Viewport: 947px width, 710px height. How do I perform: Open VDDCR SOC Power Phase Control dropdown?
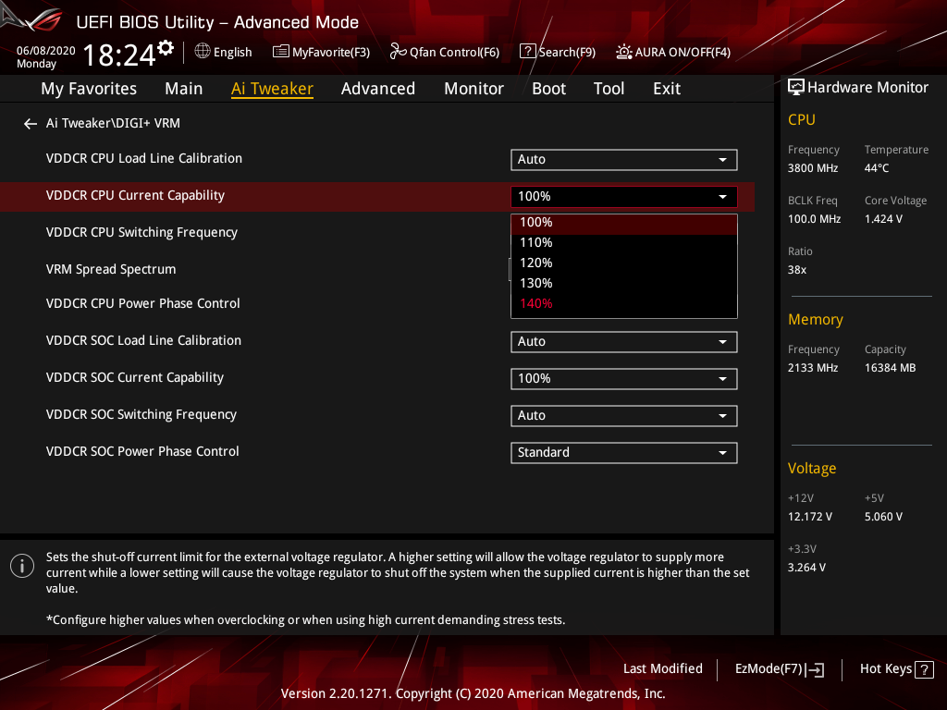(x=624, y=453)
